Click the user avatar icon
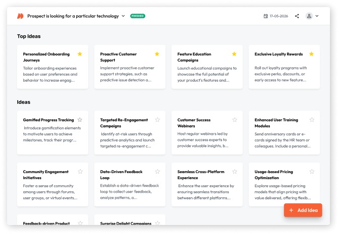Screen dimensions: 339x234 pos(309,16)
